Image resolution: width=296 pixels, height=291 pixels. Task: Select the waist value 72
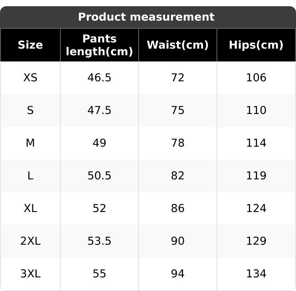pos(178,78)
